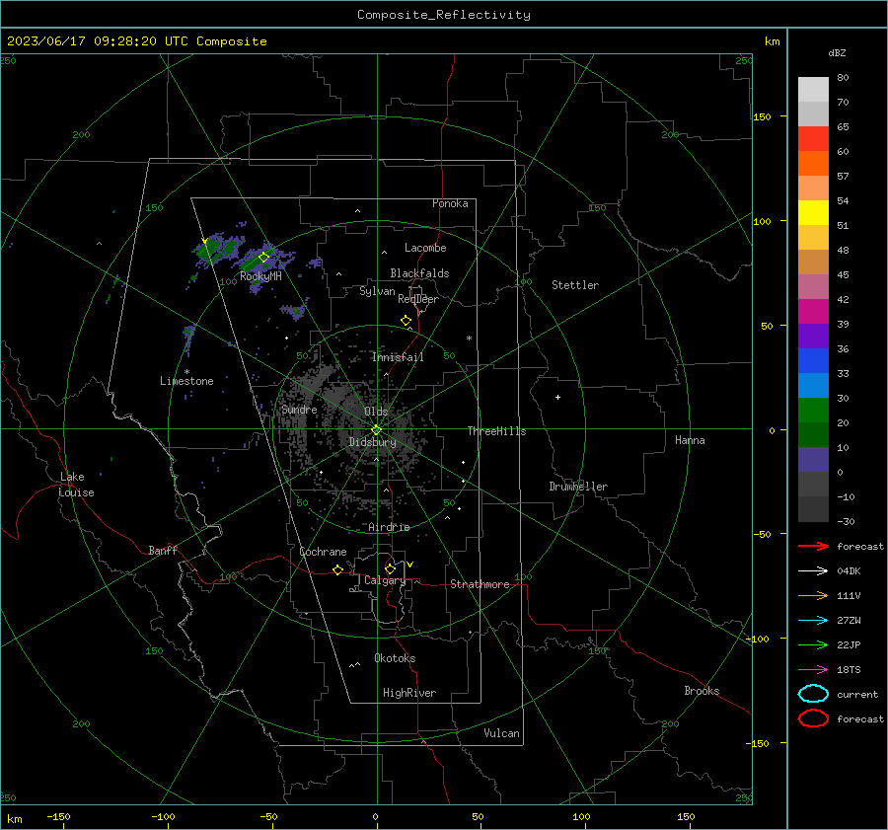Click the Limestone label
Image resolution: width=888 pixels, height=830 pixels.
point(186,381)
